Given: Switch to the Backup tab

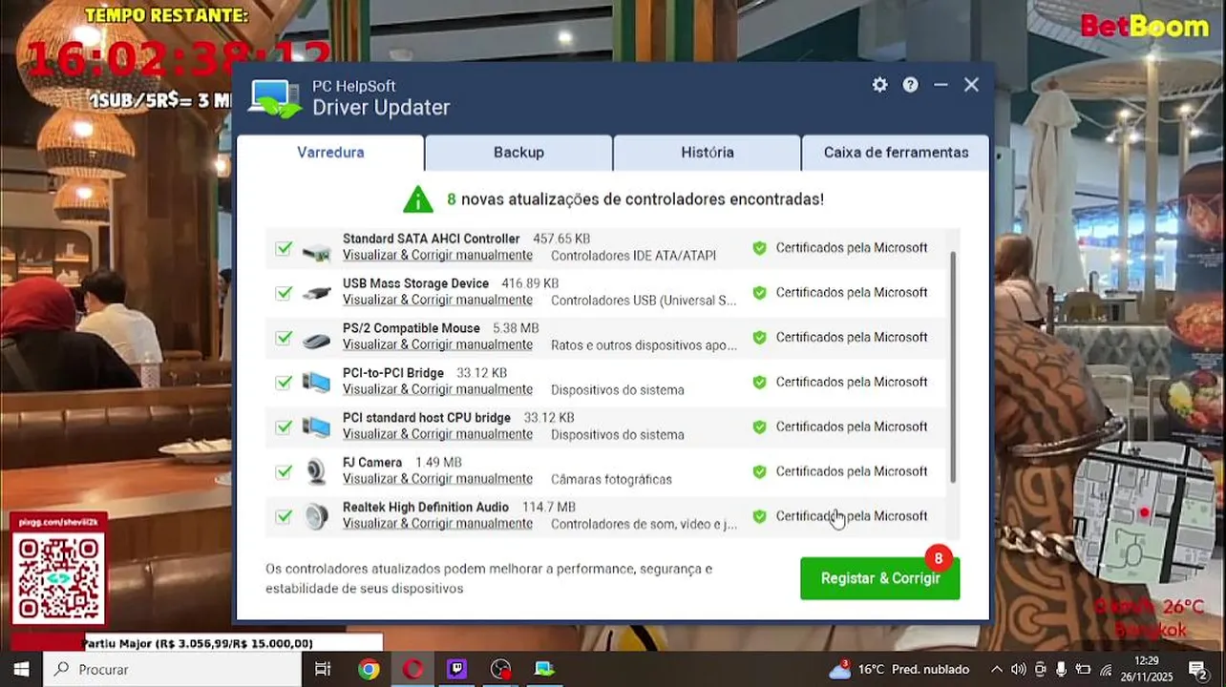Looking at the screenshot, I should [518, 152].
